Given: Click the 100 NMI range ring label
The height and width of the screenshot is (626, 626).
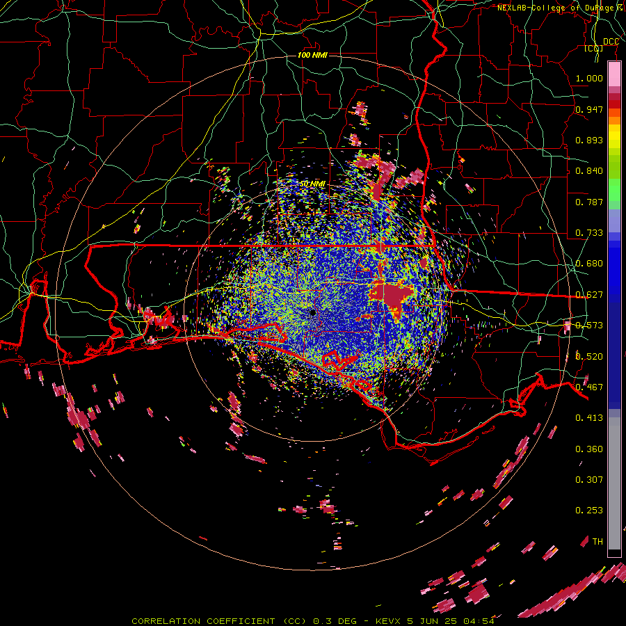Looking at the screenshot, I should click(x=312, y=55).
